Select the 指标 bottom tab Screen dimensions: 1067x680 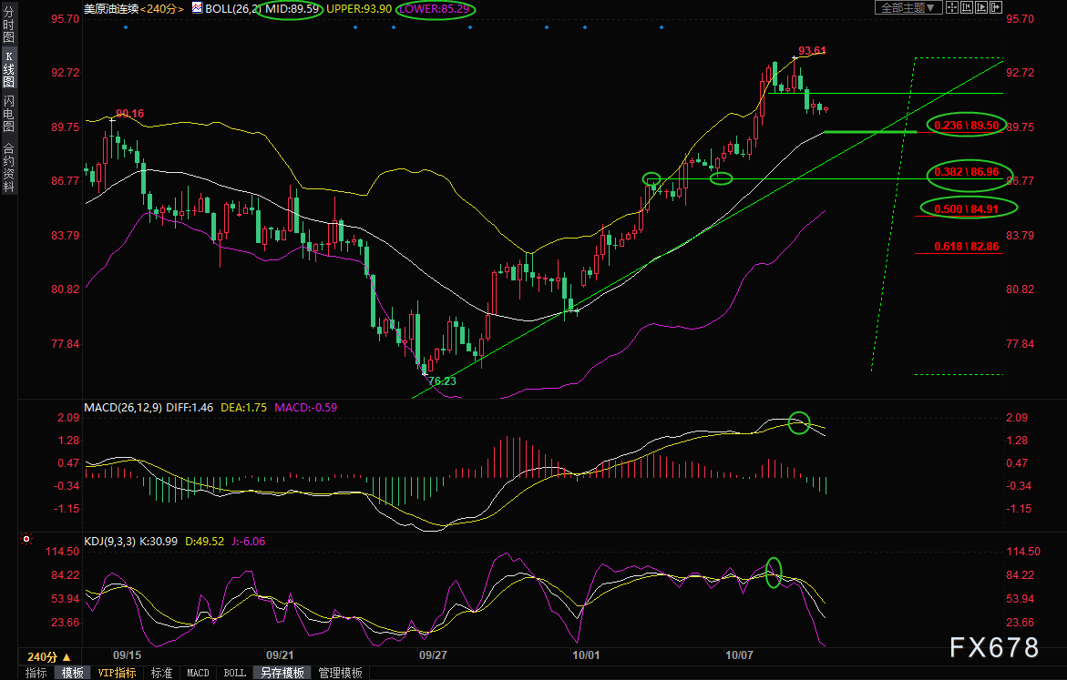click(36, 673)
